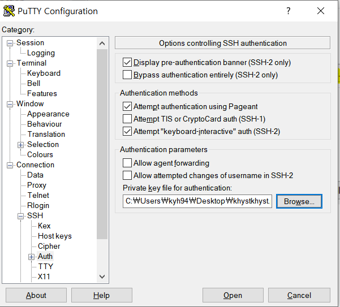Click the private key file path field
This screenshot has width=340, height=307.
tap(197, 201)
